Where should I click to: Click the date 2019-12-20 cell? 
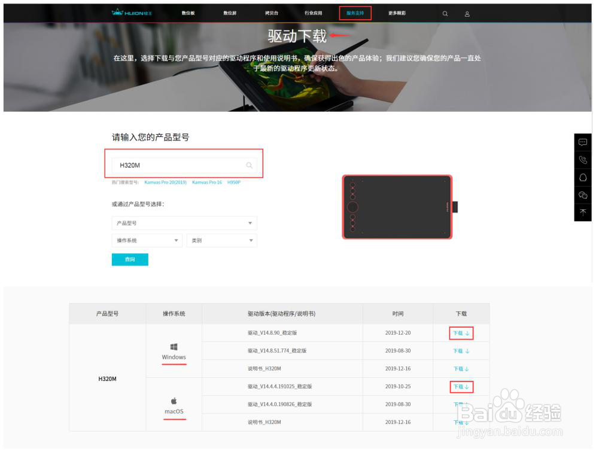(x=398, y=333)
